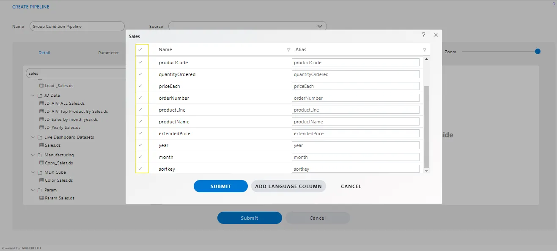557x251 pixels.
Task: Edit the sortkey alias field
Action: (x=356, y=169)
